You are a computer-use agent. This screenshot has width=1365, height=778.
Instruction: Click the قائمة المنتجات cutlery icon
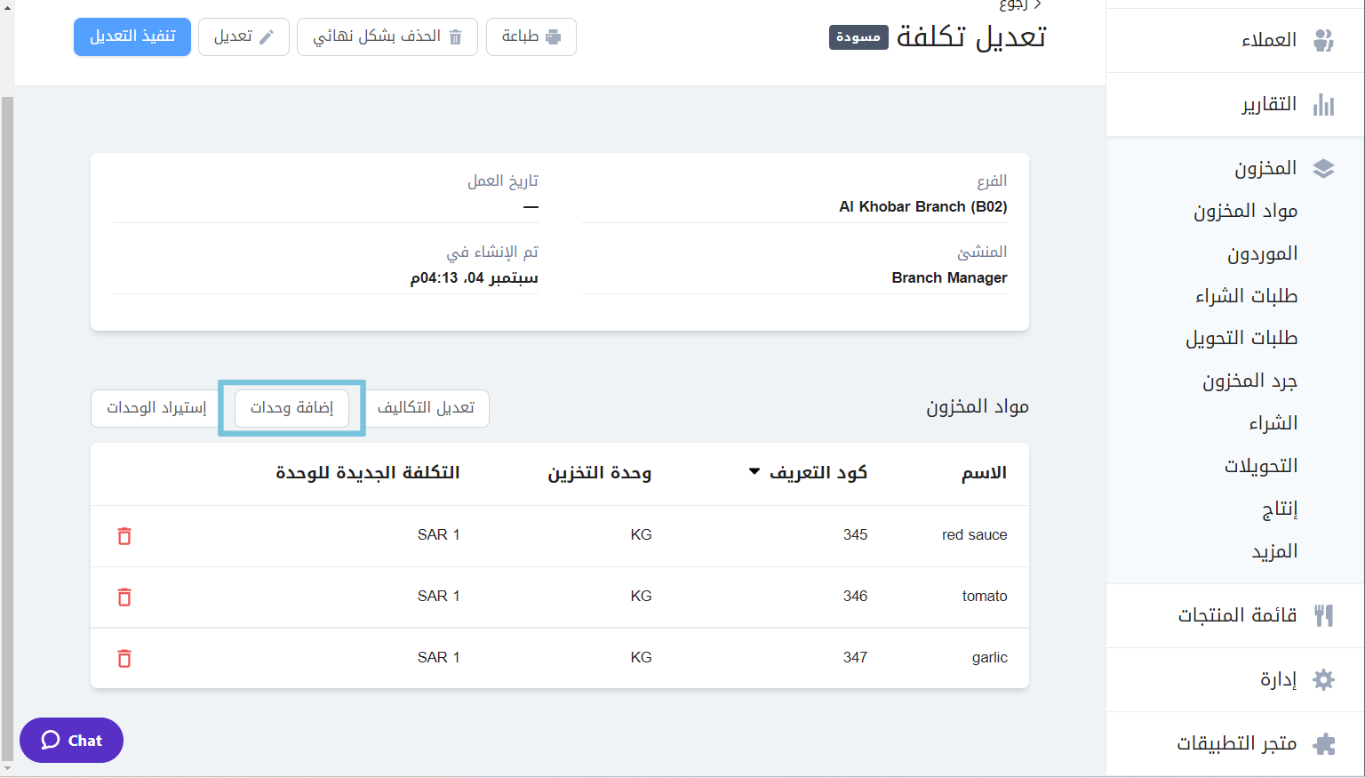click(1324, 614)
